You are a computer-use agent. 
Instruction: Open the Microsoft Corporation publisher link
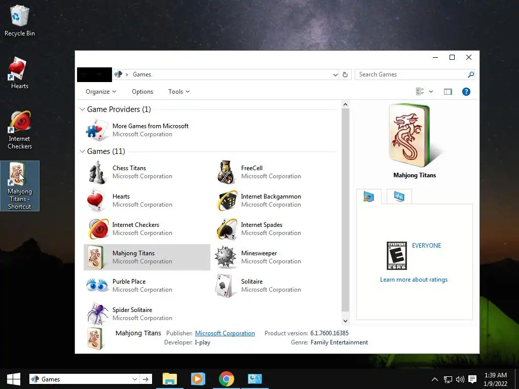225,333
